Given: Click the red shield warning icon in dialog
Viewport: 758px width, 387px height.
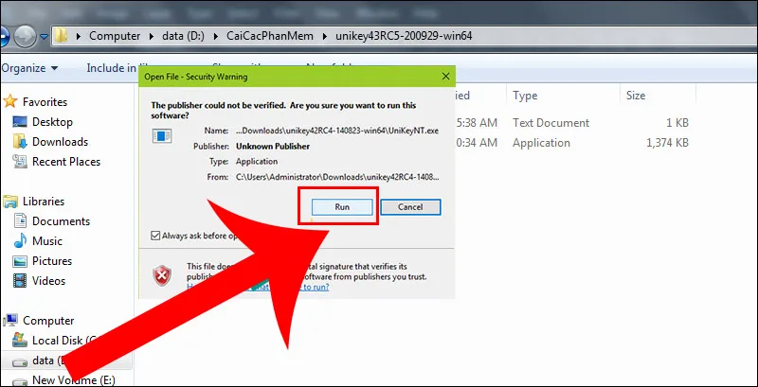Looking at the screenshot, I should click(162, 274).
